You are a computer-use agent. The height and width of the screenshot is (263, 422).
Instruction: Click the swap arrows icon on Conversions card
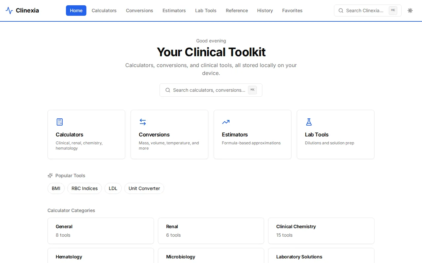143,122
